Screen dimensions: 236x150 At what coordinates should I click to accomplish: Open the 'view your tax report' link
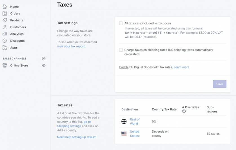point(71,46)
